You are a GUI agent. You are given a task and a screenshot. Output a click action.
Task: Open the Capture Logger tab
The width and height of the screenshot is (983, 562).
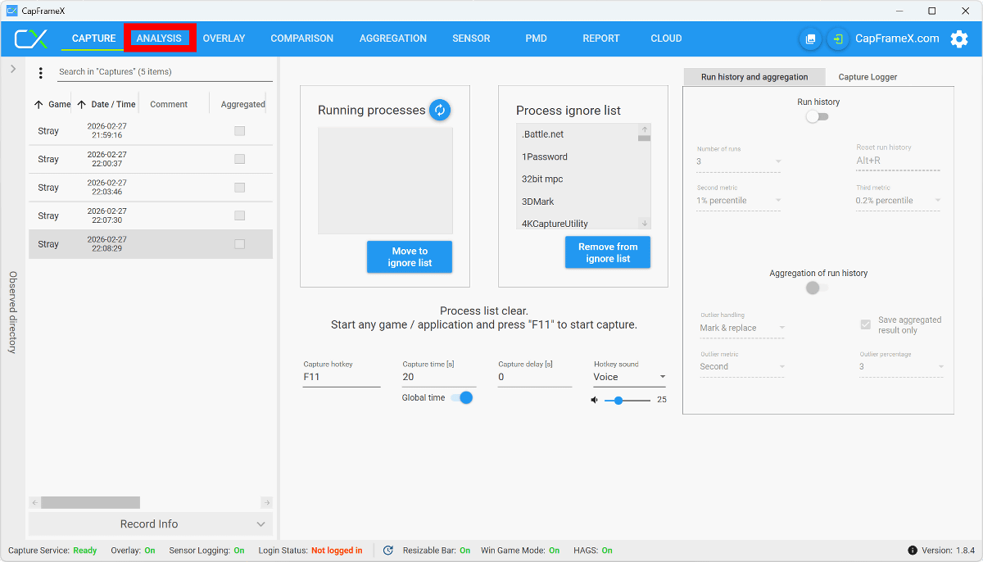pyautogui.click(x=867, y=77)
